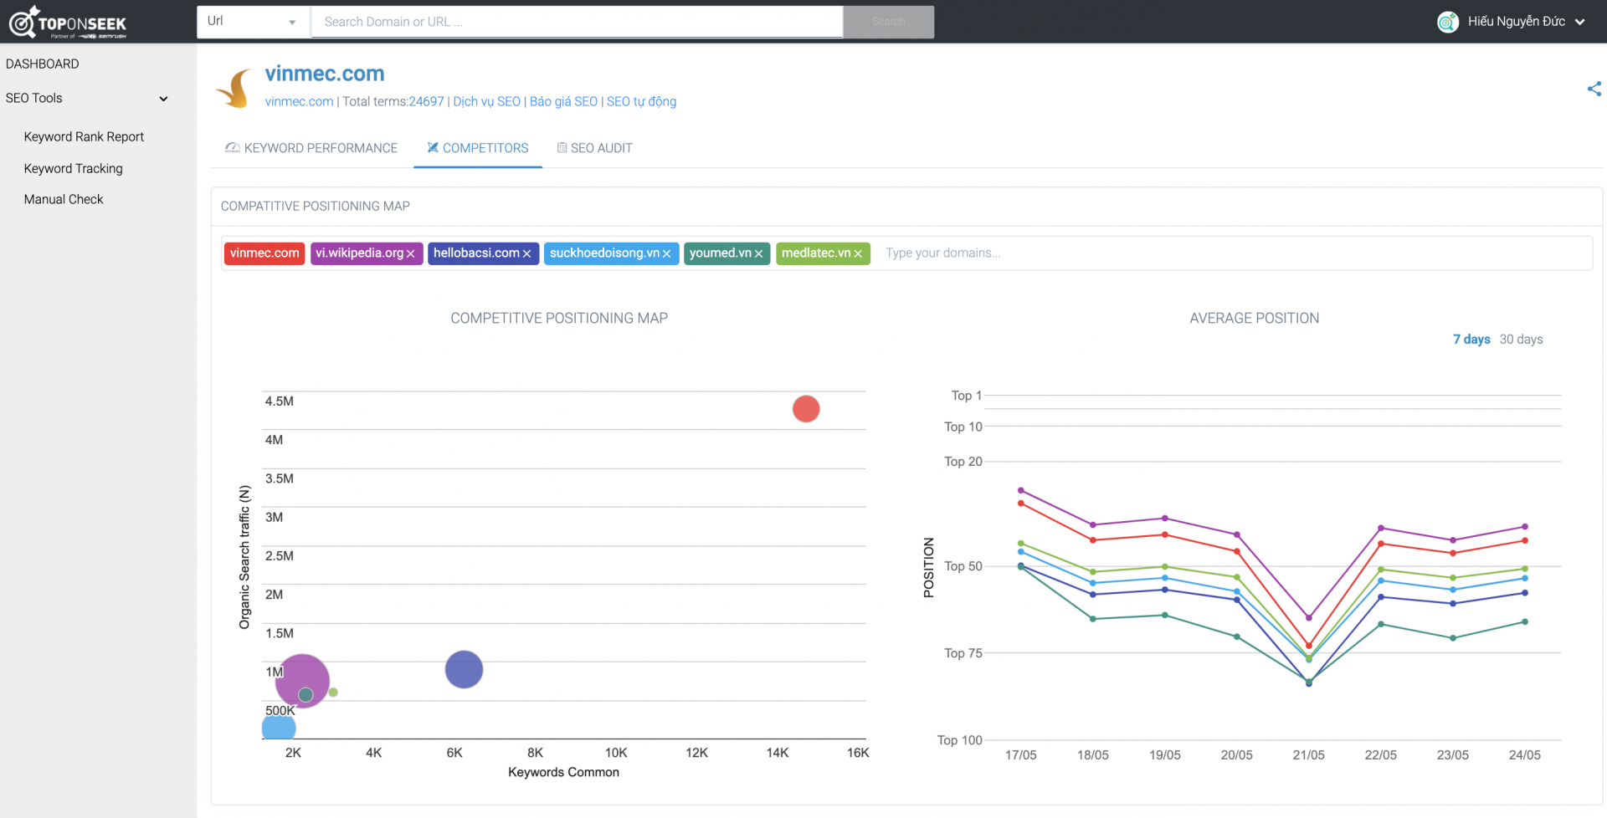1607x818 pixels.
Task: Select 7 days range for average position
Action: (1471, 340)
